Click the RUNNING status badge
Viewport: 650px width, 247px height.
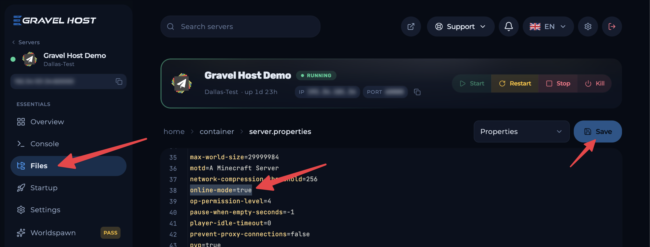point(316,75)
